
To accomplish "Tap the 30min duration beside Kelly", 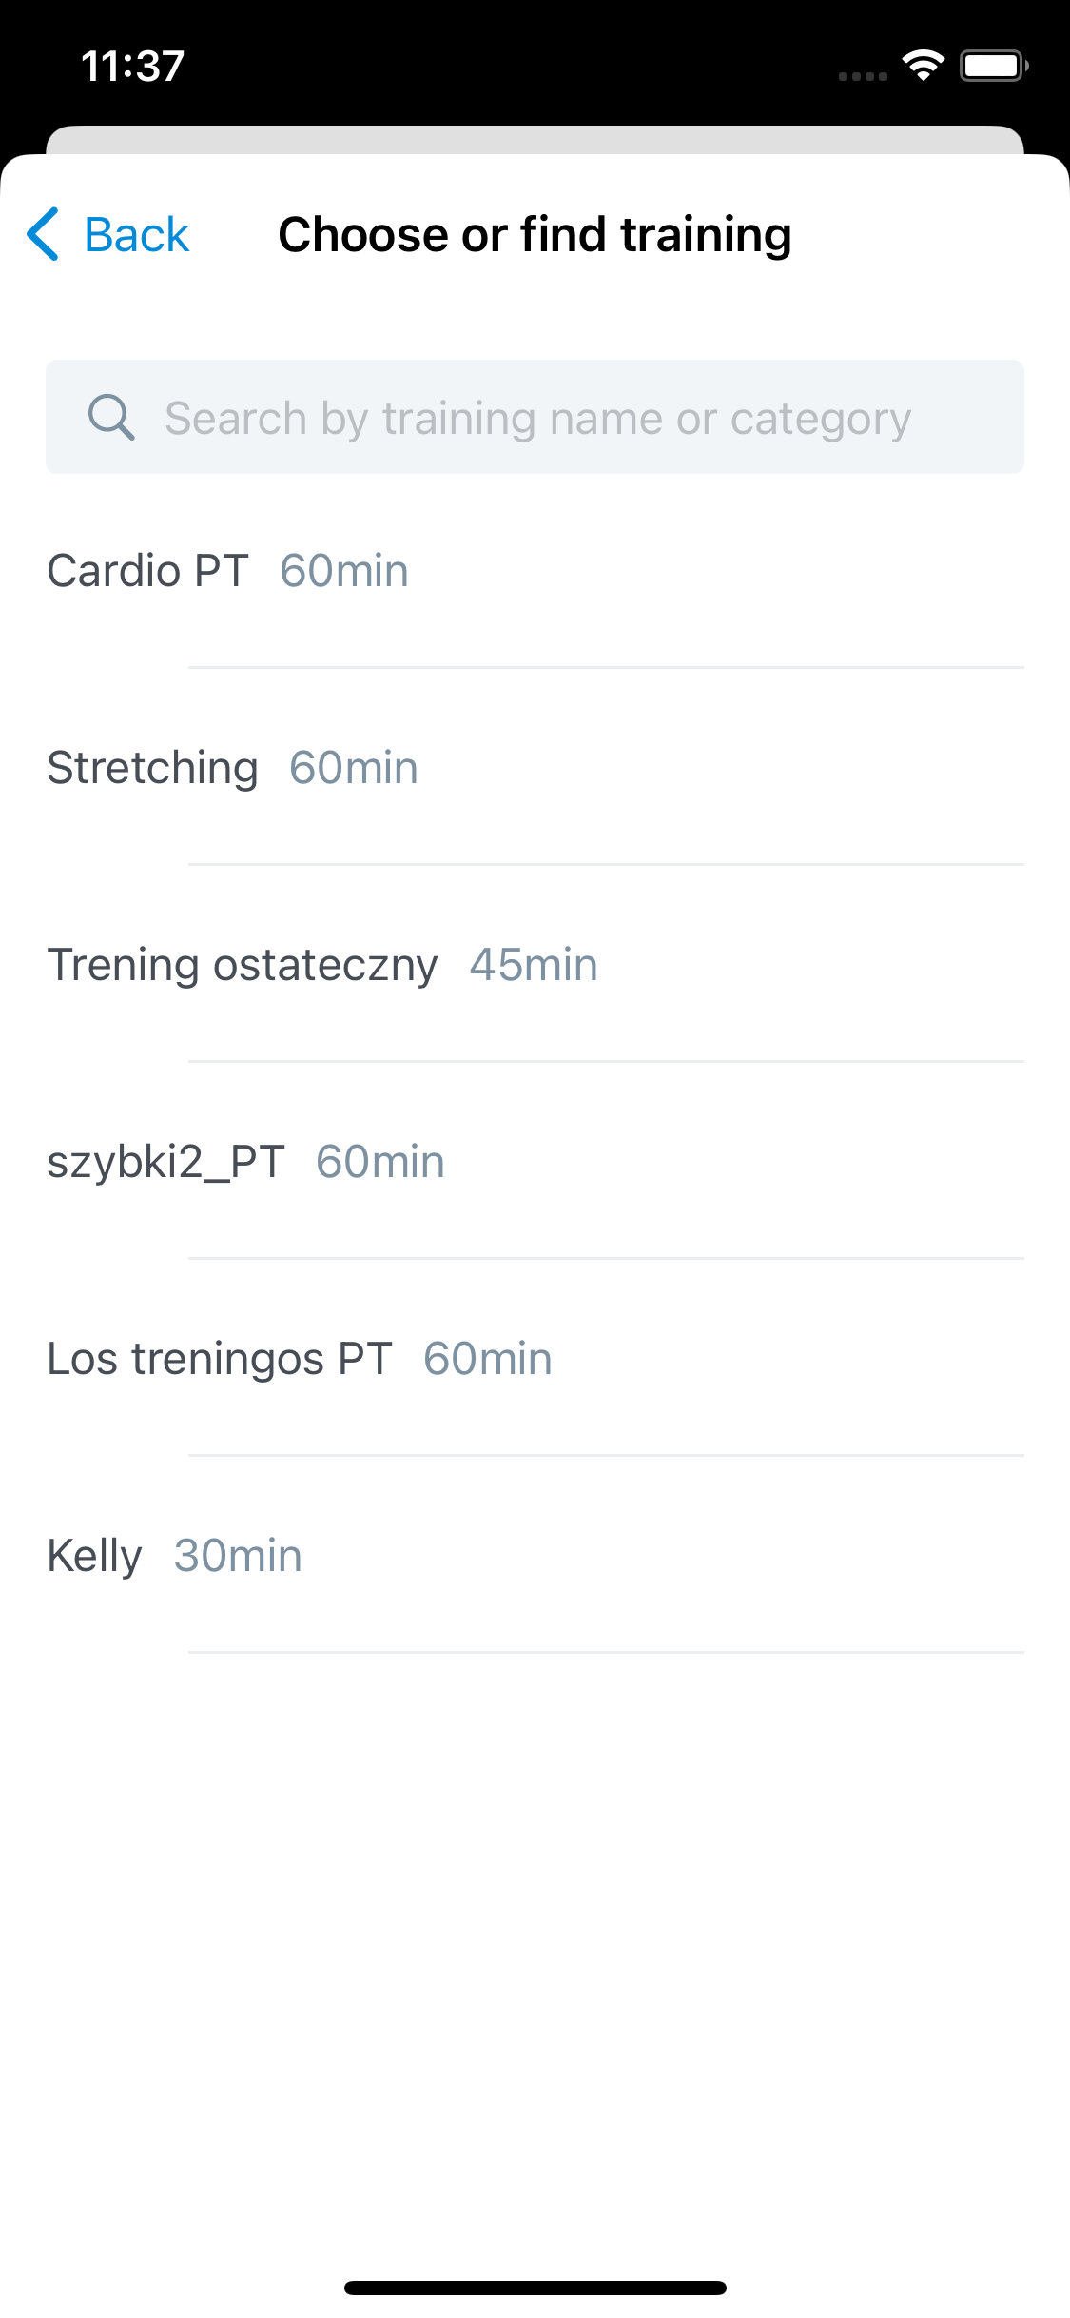I will tap(238, 1556).
